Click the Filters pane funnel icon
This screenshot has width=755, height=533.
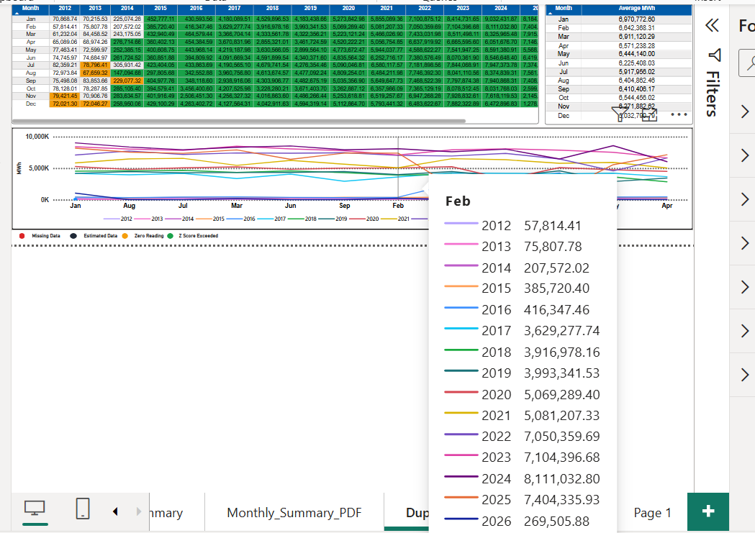715,55
